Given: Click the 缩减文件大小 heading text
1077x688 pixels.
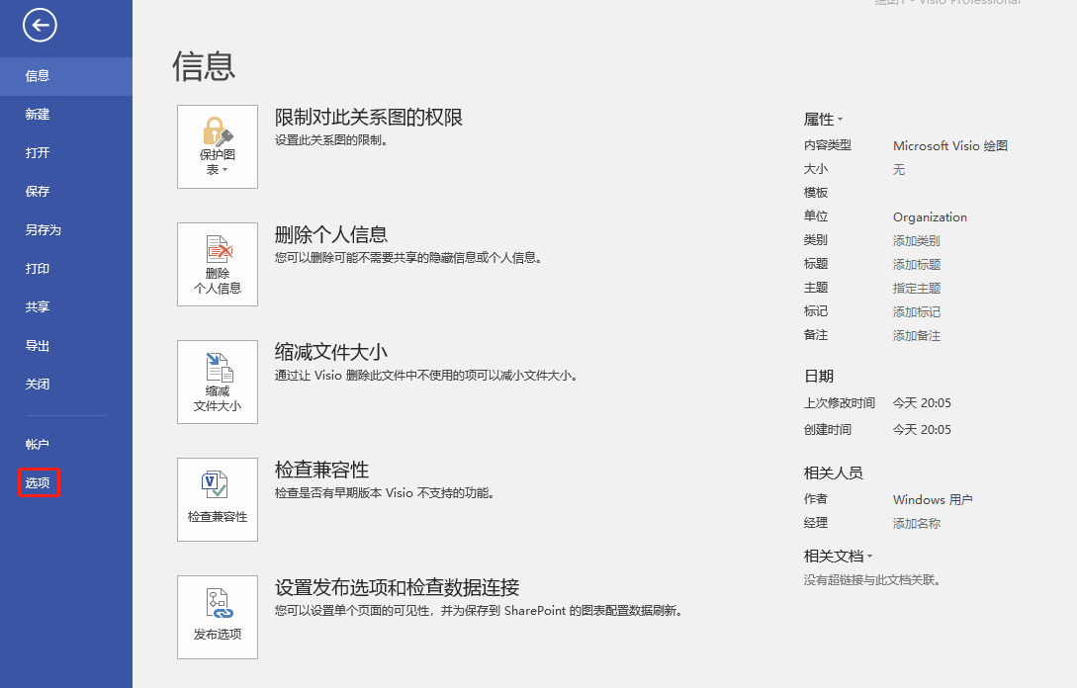Looking at the screenshot, I should pos(331,352).
